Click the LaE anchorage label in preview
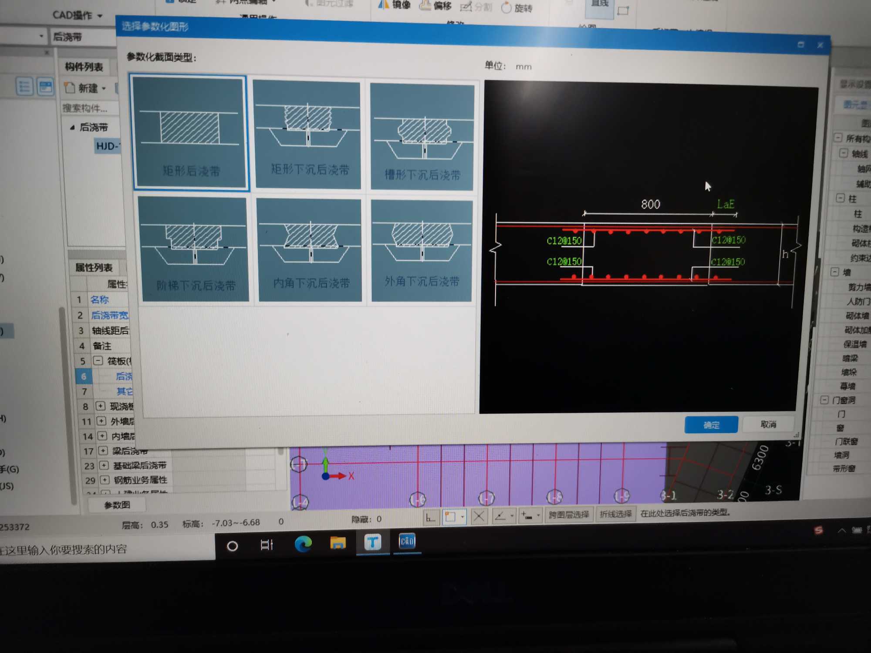 [x=726, y=204]
